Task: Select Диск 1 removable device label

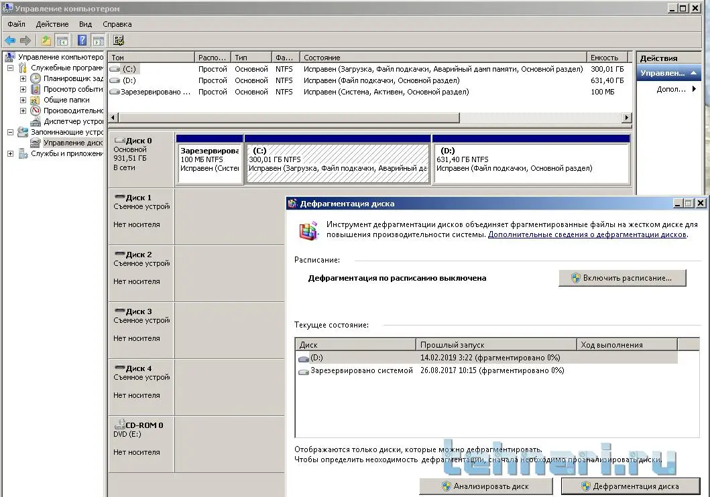Action: coord(141,216)
